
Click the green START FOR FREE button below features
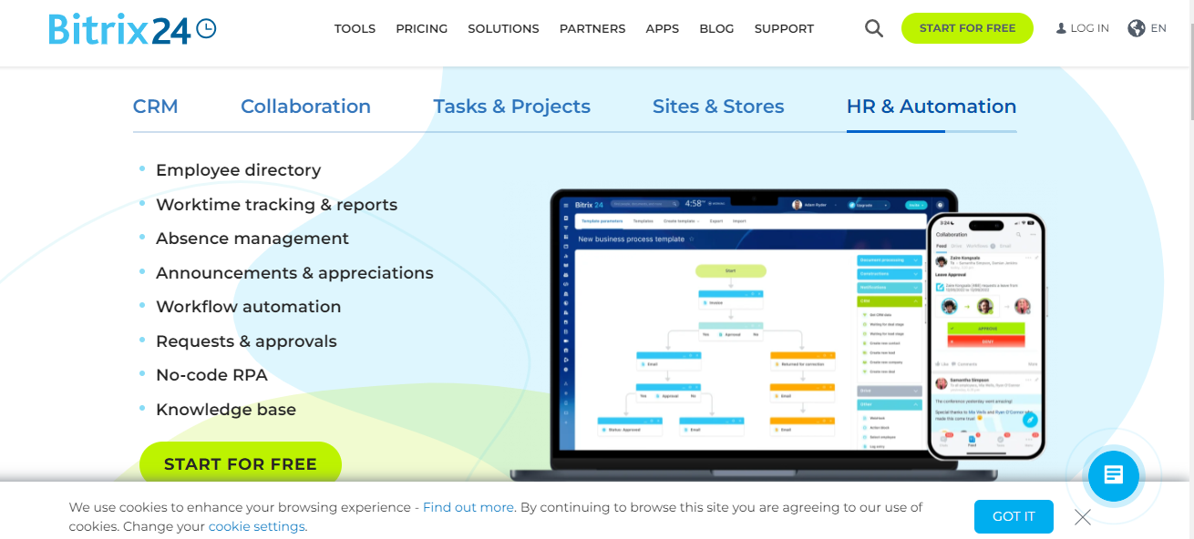pyautogui.click(x=240, y=463)
